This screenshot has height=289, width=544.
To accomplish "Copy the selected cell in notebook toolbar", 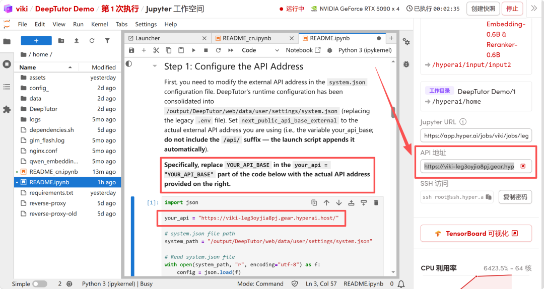I will tap(169, 50).
